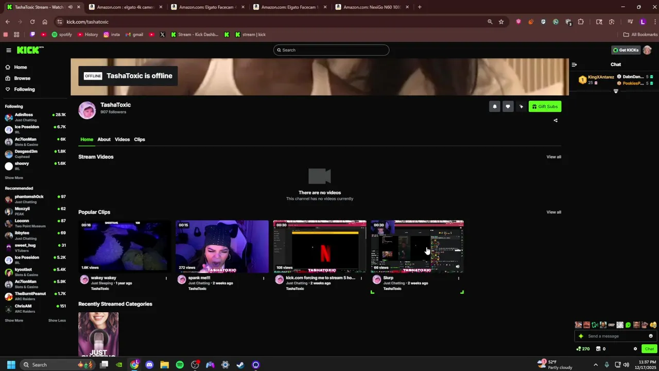Viewport: 659px width, 371px height.
Task: Click the KICK logo
Action: tap(30, 50)
